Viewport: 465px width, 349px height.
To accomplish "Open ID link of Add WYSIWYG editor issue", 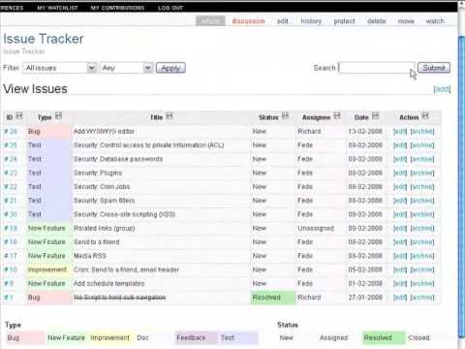I will click(11, 132).
